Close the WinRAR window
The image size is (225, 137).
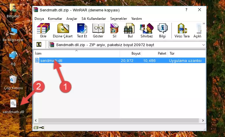[x=200, y=10]
